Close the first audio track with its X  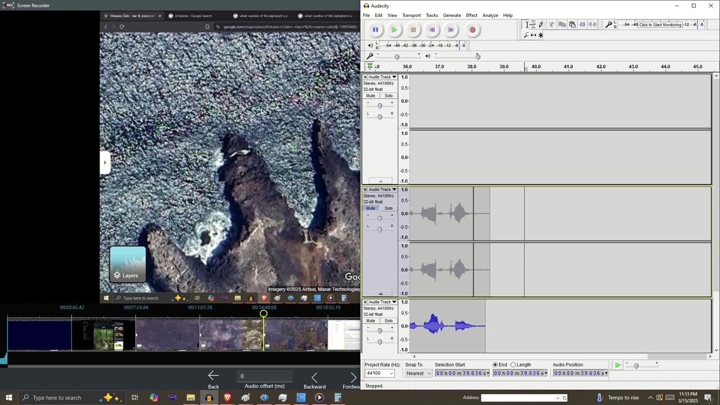pyautogui.click(x=365, y=77)
